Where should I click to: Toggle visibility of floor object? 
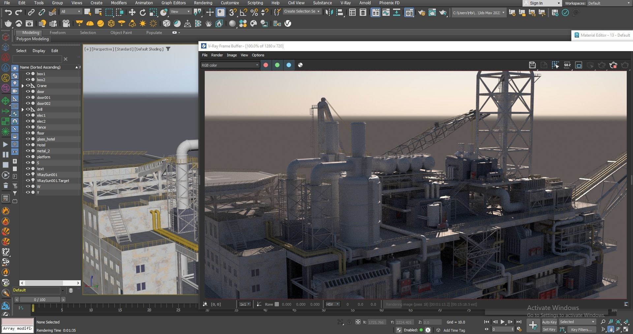point(28,133)
